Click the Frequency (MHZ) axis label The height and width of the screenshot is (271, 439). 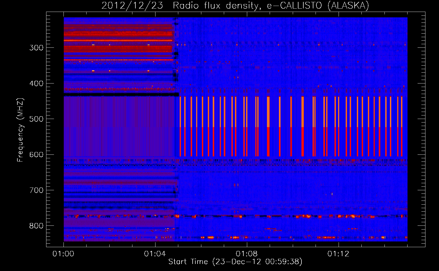(x=20, y=130)
